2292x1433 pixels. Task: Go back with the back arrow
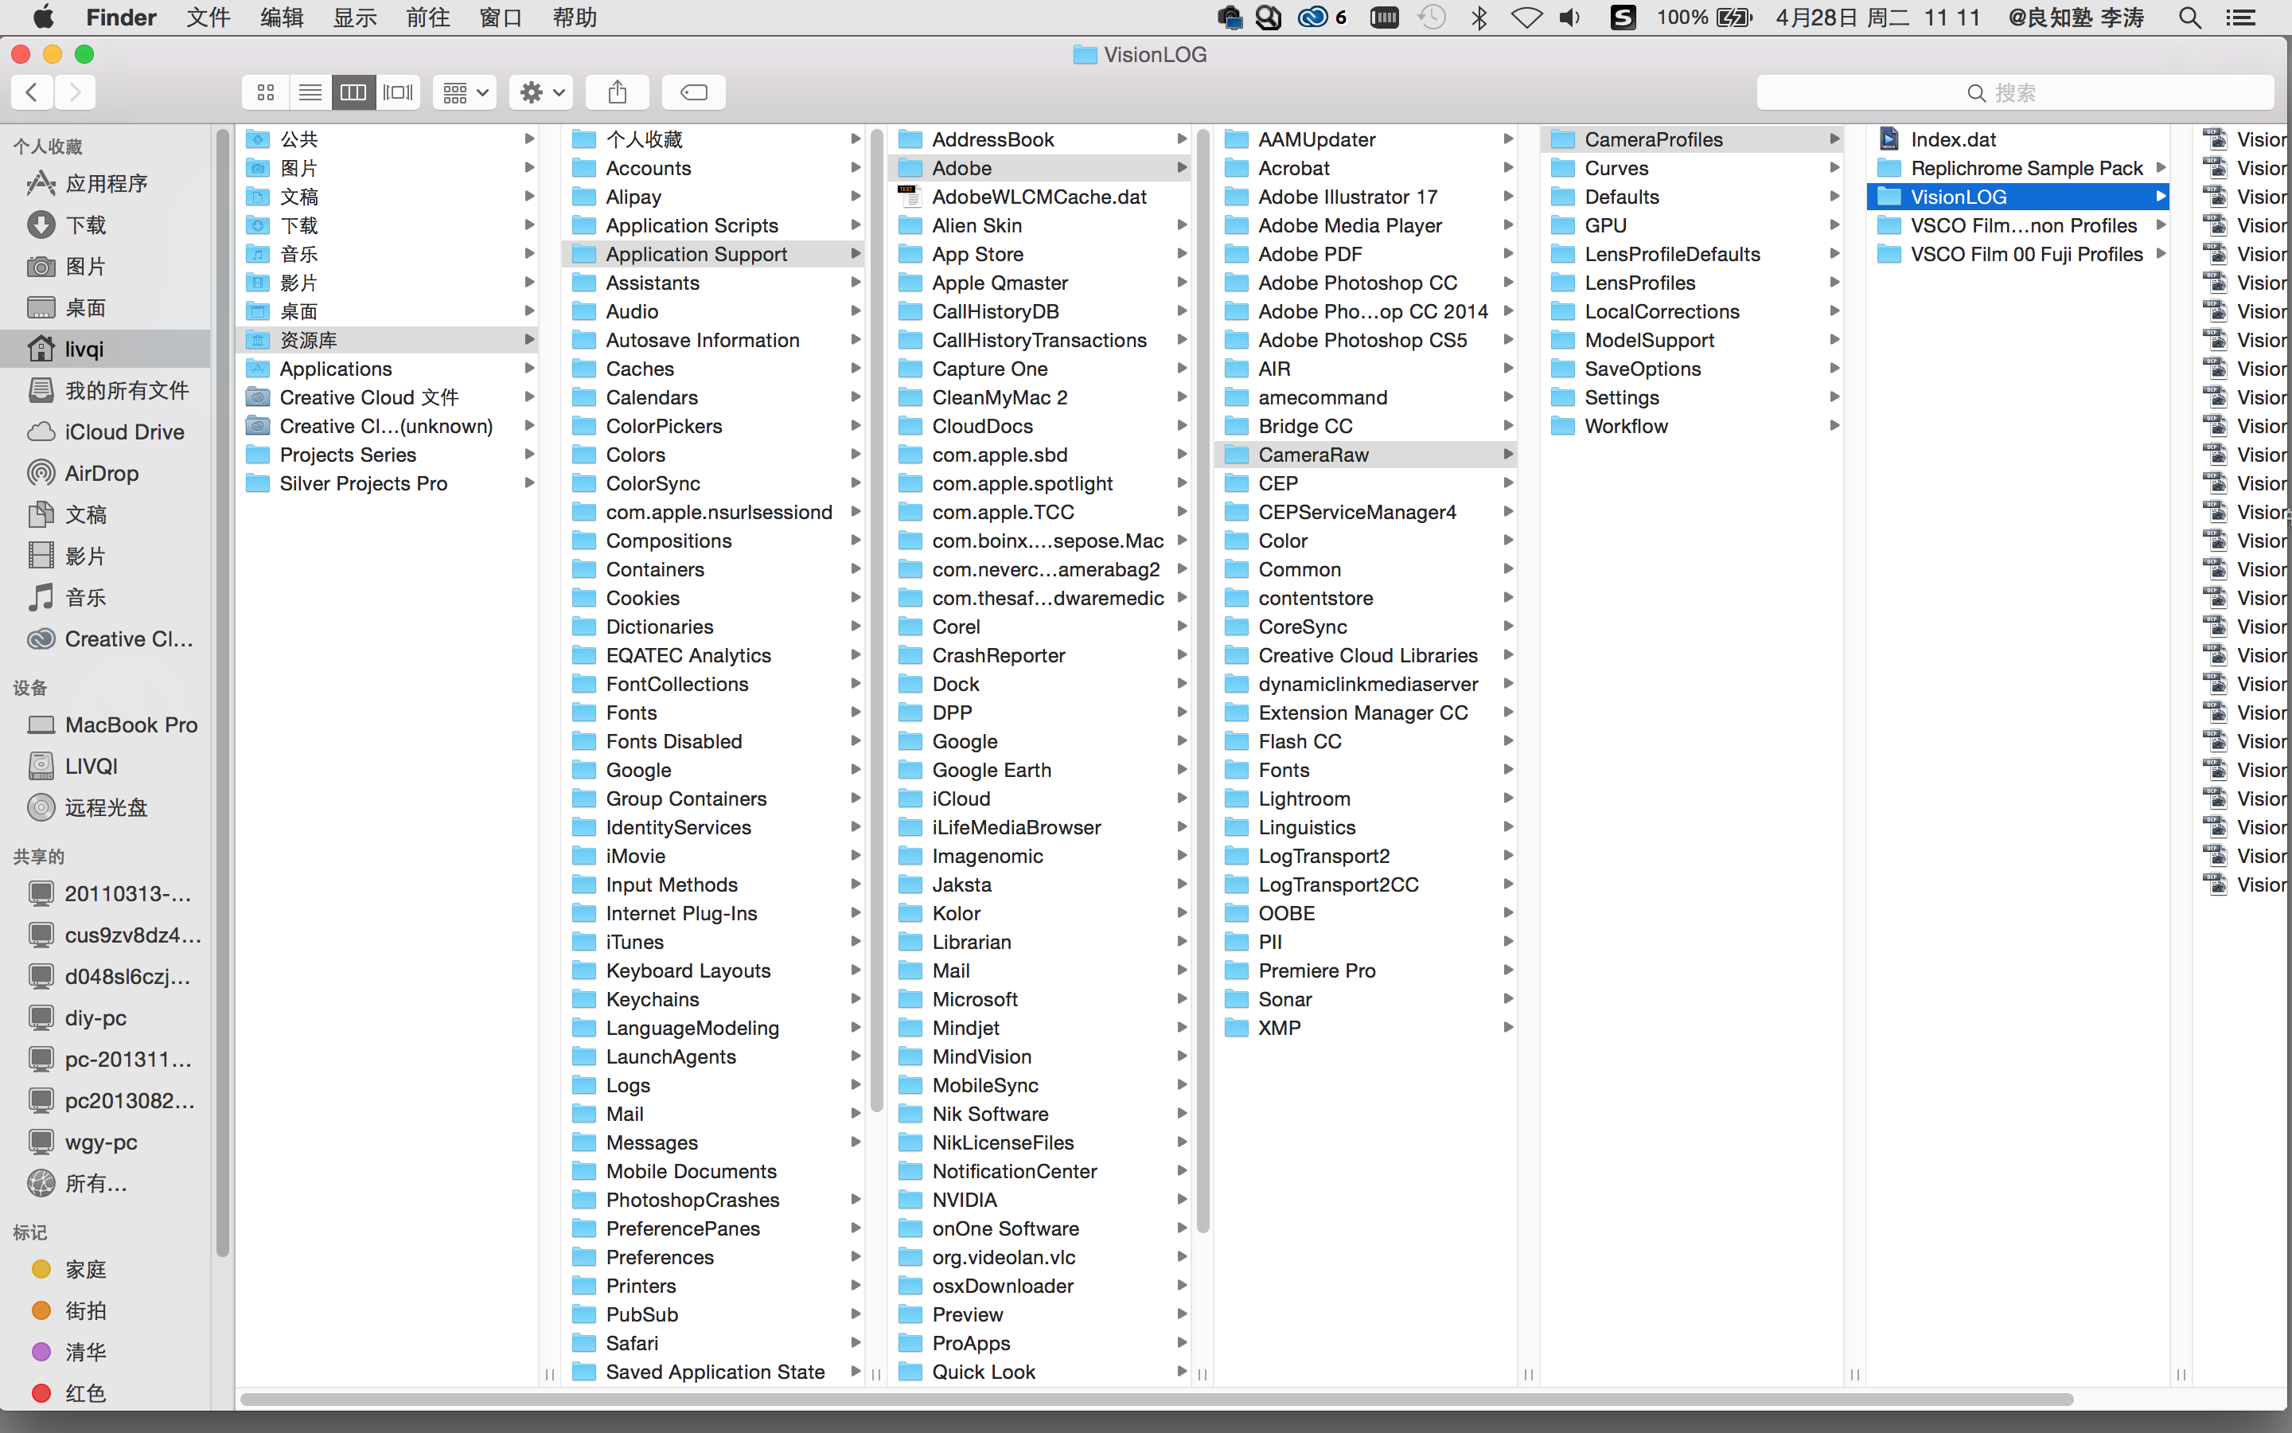click(x=32, y=92)
